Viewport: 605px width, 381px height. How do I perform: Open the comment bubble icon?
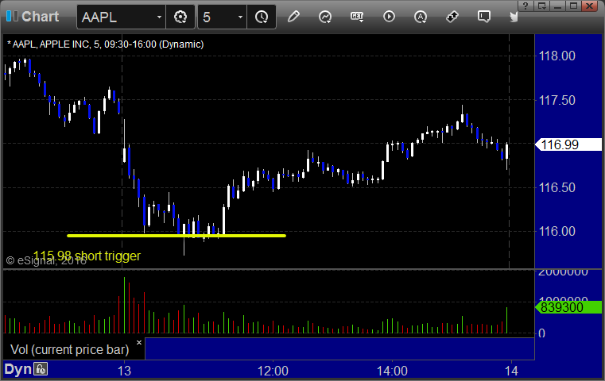pos(484,17)
